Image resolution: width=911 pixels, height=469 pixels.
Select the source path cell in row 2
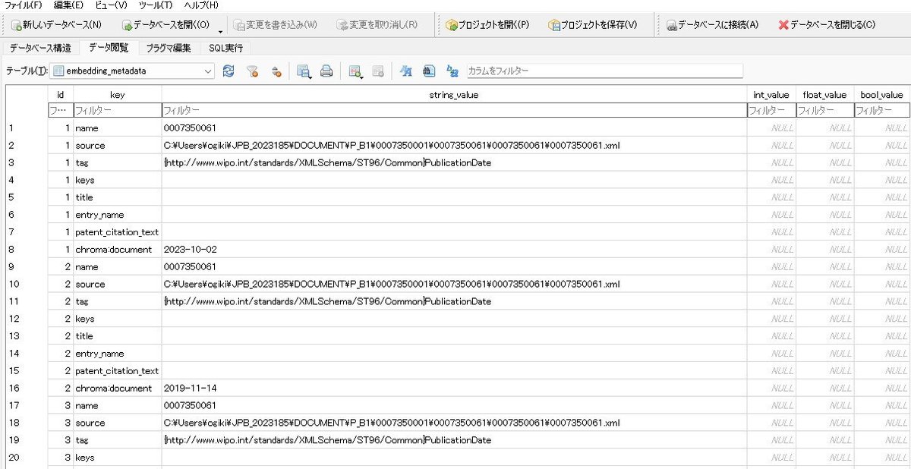pos(454,145)
